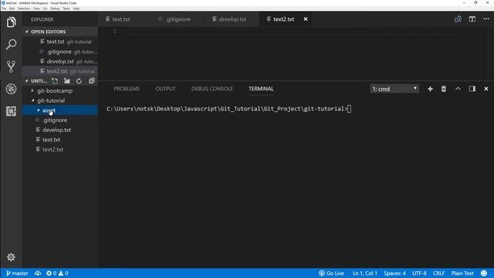Collapse all folders in explorer
This screenshot has height=278, width=494.
point(91,81)
